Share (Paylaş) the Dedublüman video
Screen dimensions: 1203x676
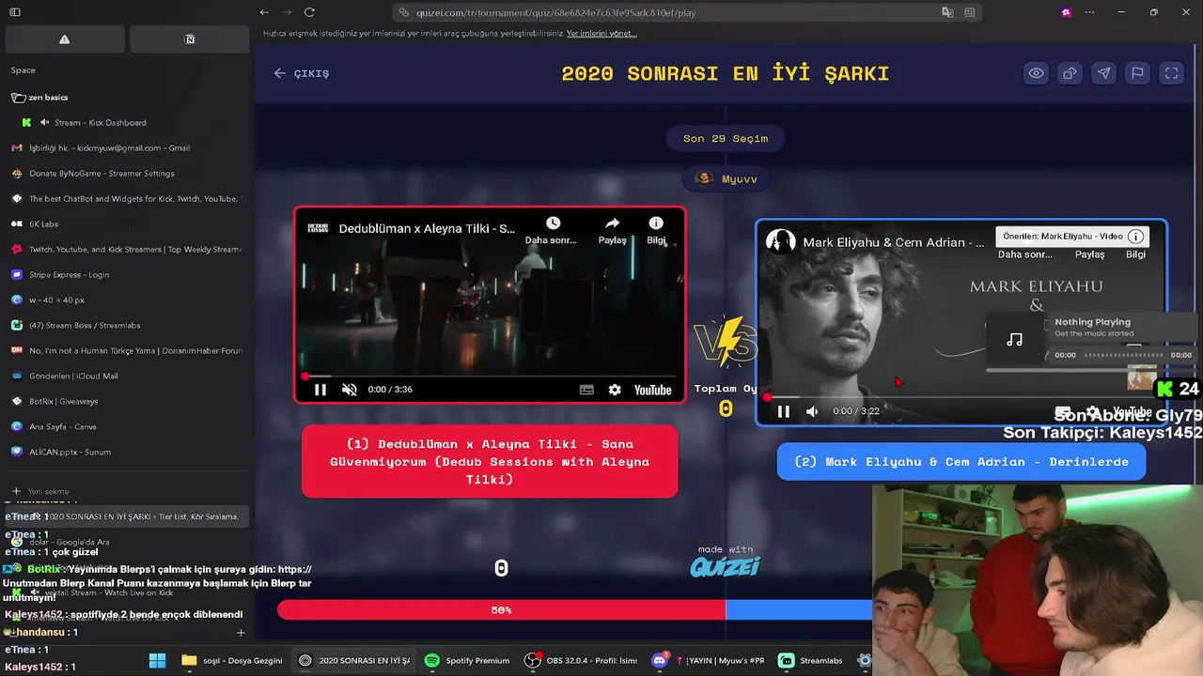(x=612, y=230)
